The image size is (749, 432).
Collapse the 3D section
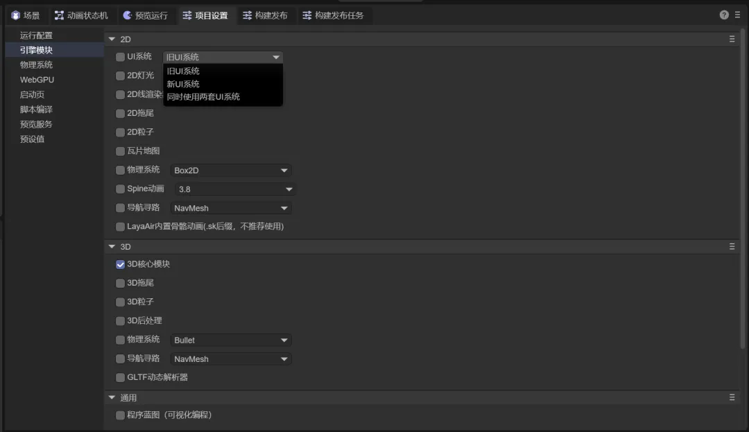pyautogui.click(x=112, y=247)
